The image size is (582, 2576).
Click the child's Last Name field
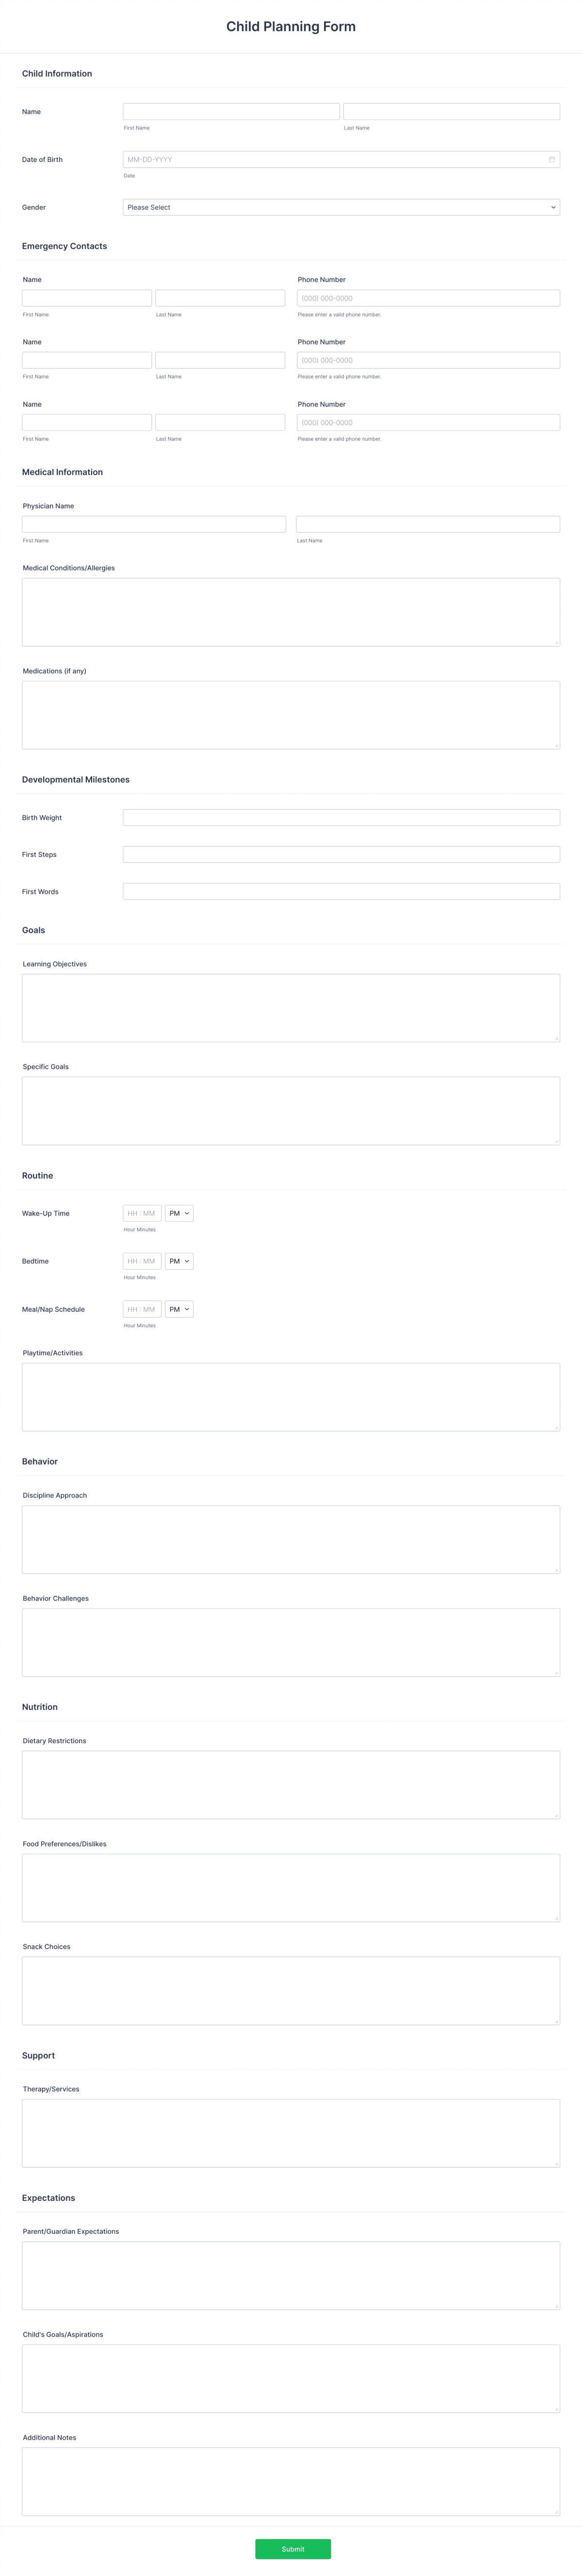point(452,111)
